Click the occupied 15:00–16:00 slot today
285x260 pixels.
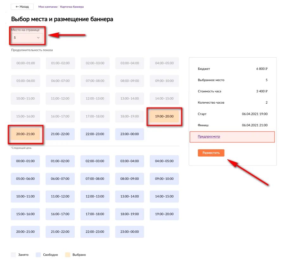(25, 116)
